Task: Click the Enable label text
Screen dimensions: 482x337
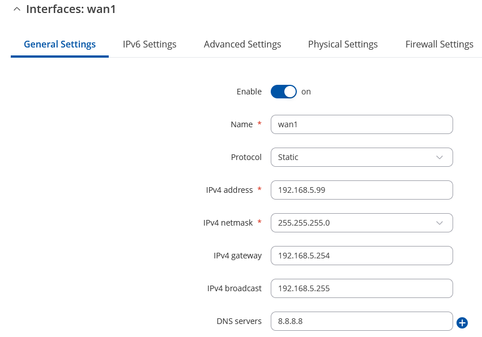Action: click(x=249, y=92)
